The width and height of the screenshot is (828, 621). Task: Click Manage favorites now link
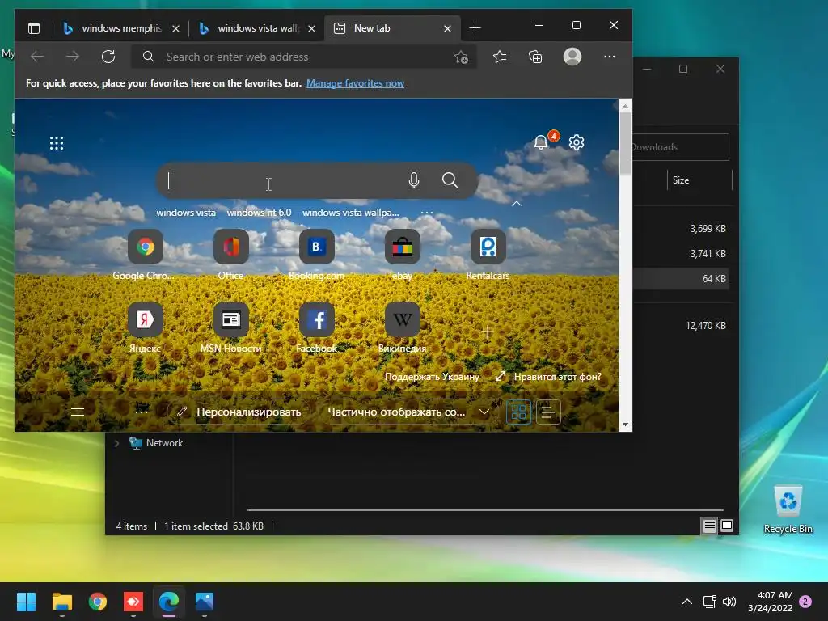tap(356, 83)
